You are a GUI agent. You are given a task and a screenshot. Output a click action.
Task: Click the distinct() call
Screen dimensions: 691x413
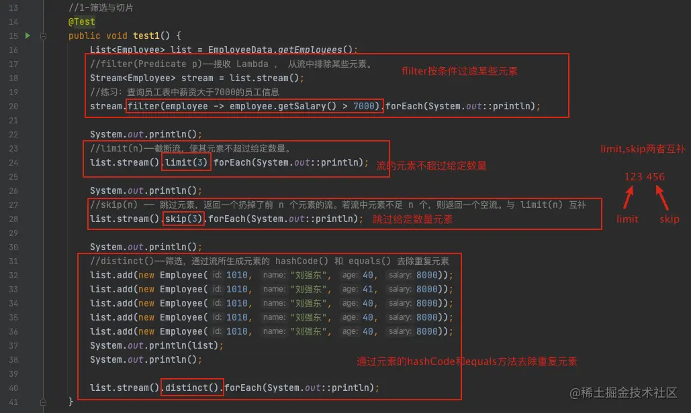point(191,388)
